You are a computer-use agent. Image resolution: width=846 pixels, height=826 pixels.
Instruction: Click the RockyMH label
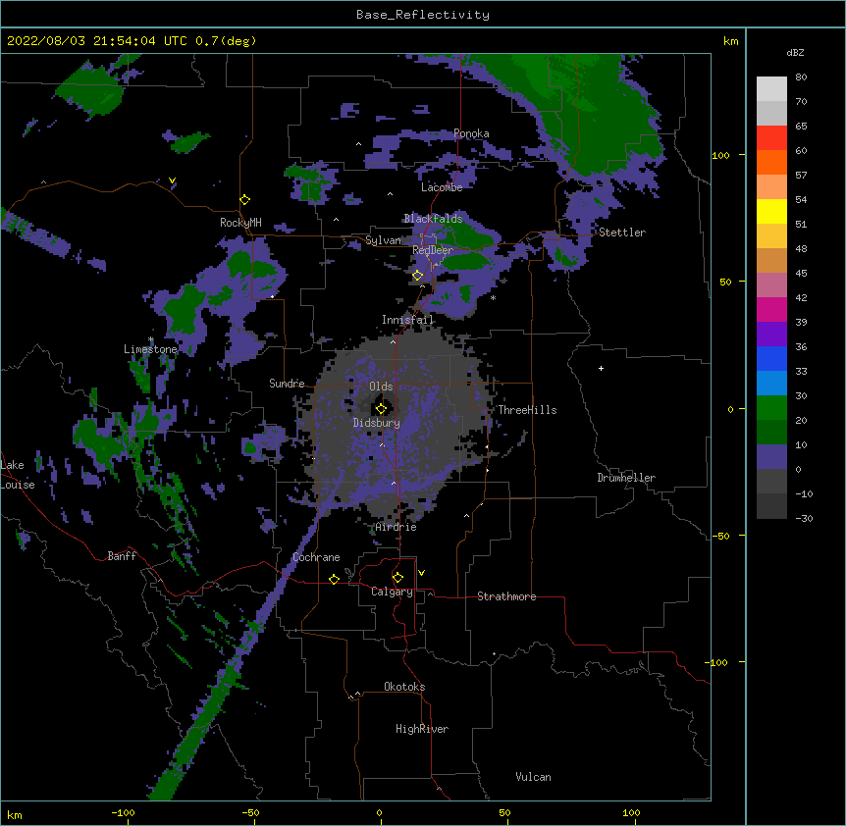click(240, 223)
